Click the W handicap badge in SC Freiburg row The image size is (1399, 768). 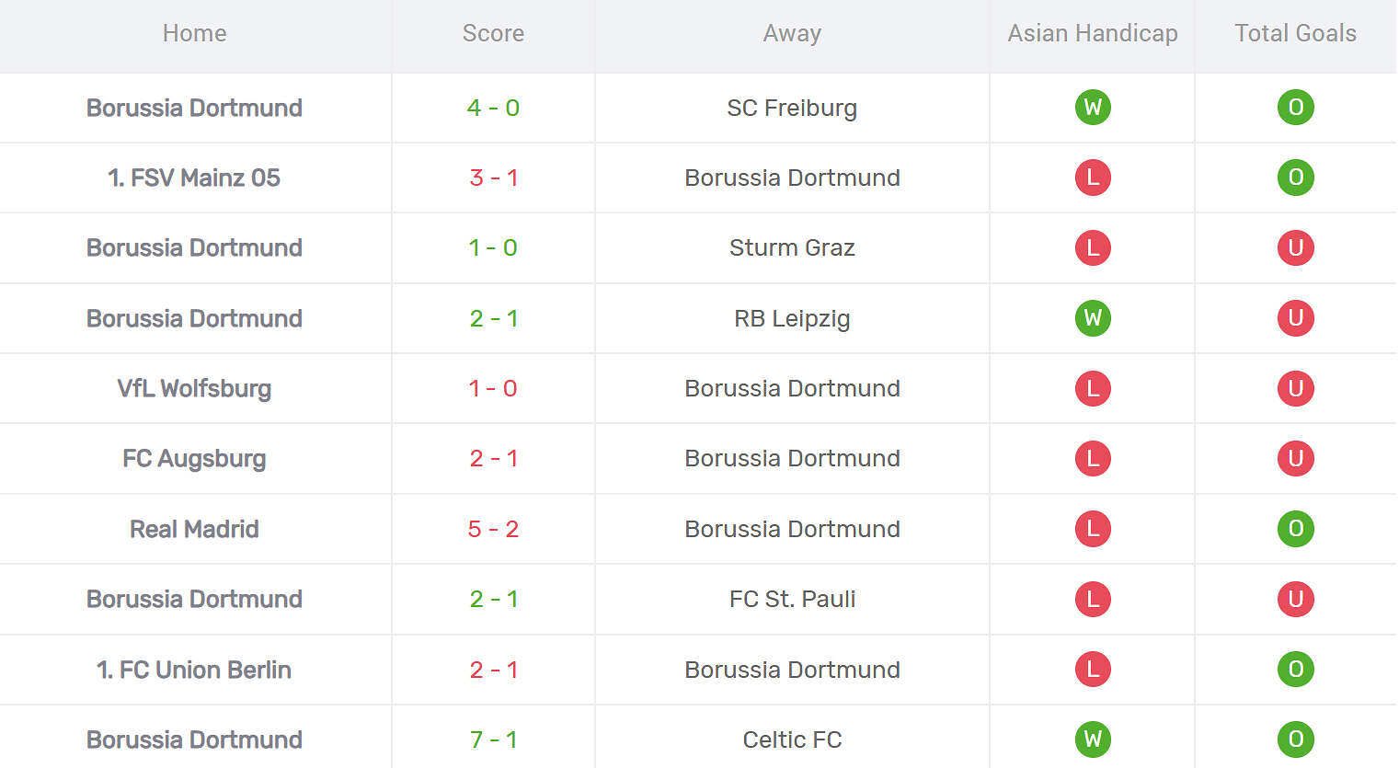point(1093,108)
